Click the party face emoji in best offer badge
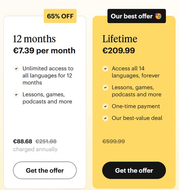Image resolution: width=179 pixels, height=190 pixels. pos(158,16)
